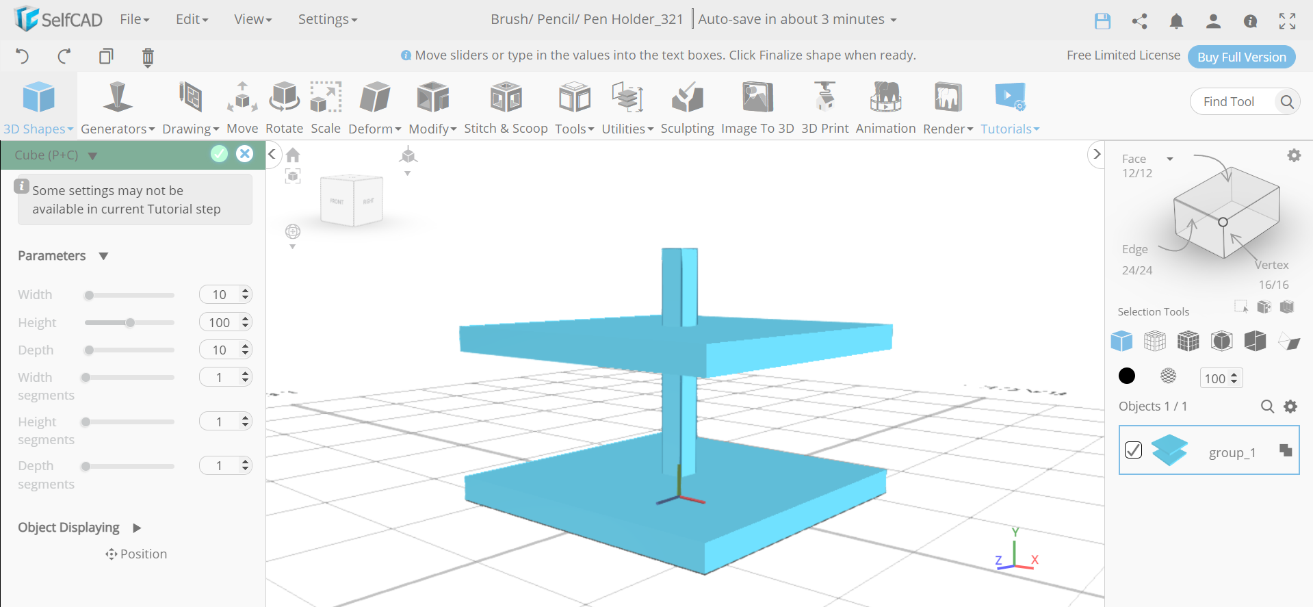Open the 3D Shapes tool menu

tap(38, 107)
